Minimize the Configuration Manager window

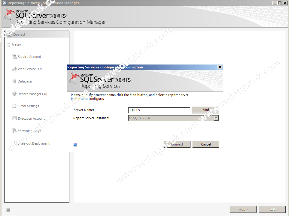[275, 3]
